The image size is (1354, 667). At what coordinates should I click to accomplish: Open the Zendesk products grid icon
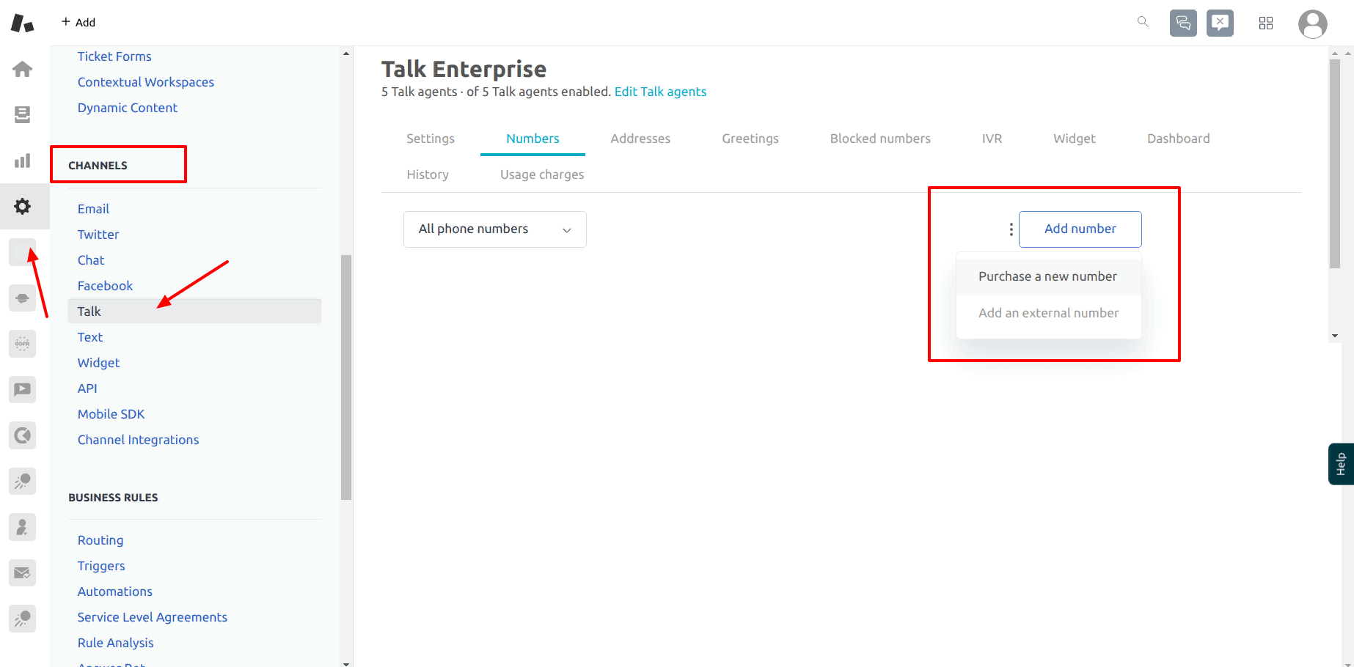tap(1266, 23)
